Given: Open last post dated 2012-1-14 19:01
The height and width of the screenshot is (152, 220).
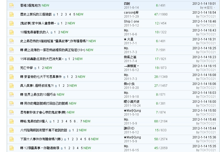Looking at the screenshot, I should (x=204, y=4).
